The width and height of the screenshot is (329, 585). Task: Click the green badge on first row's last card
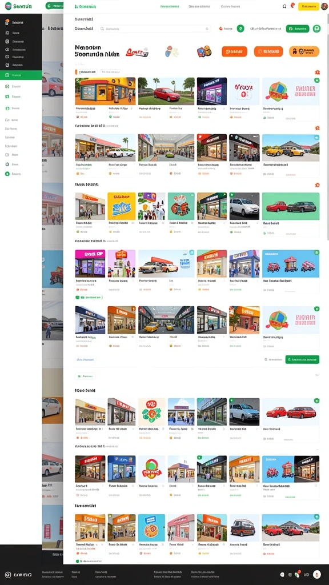[x=316, y=80]
